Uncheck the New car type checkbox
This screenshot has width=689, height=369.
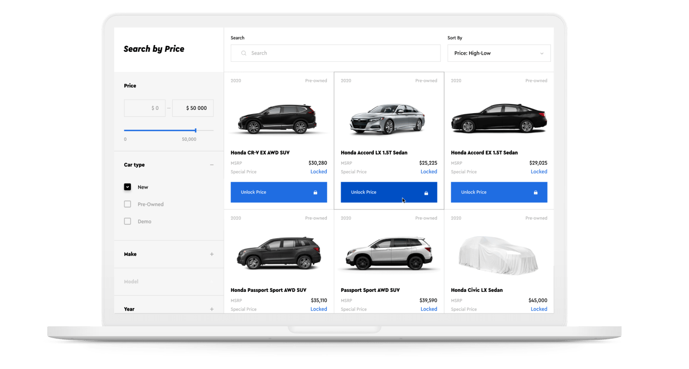127,187
